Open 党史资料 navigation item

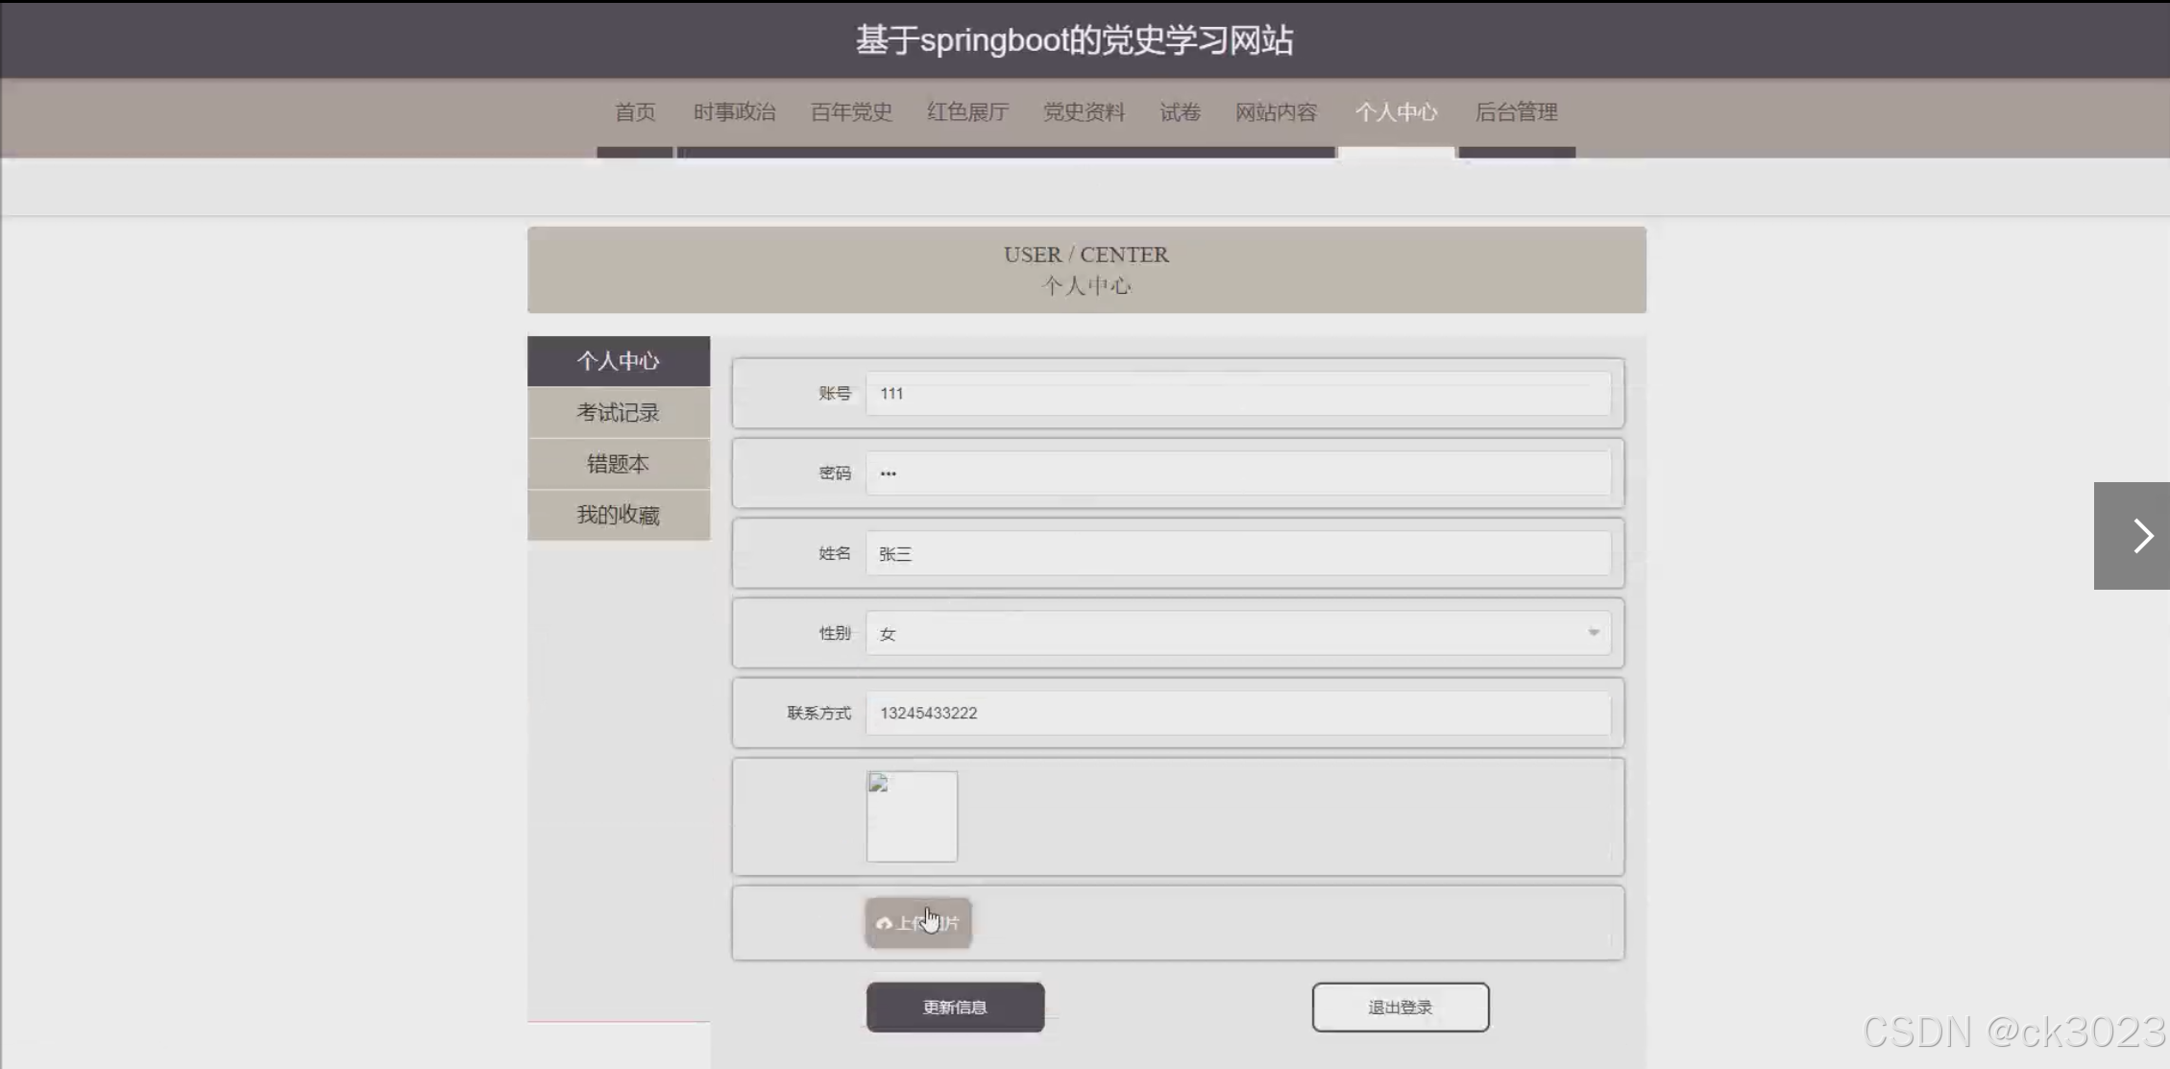1084,112
